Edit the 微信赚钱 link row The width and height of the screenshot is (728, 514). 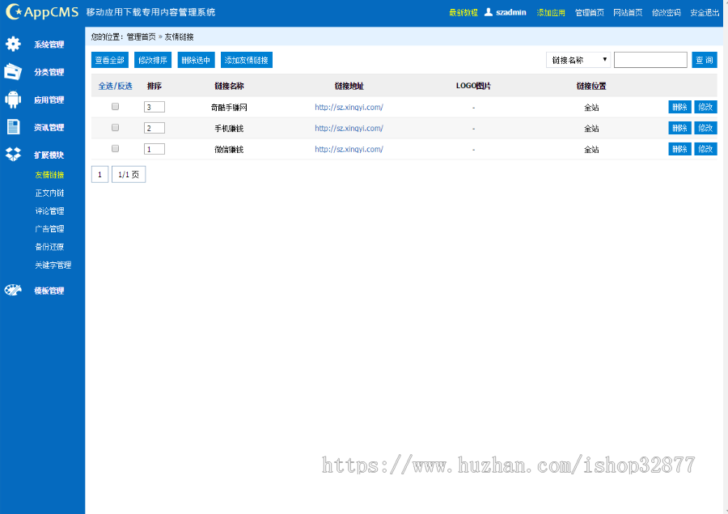click(x=705, y=149)
